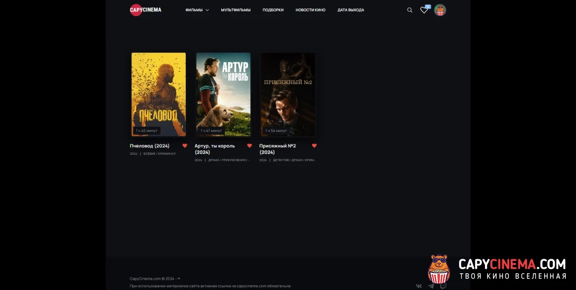Click the search magnifier icon

pyautogui.click(x=410, y=10)
